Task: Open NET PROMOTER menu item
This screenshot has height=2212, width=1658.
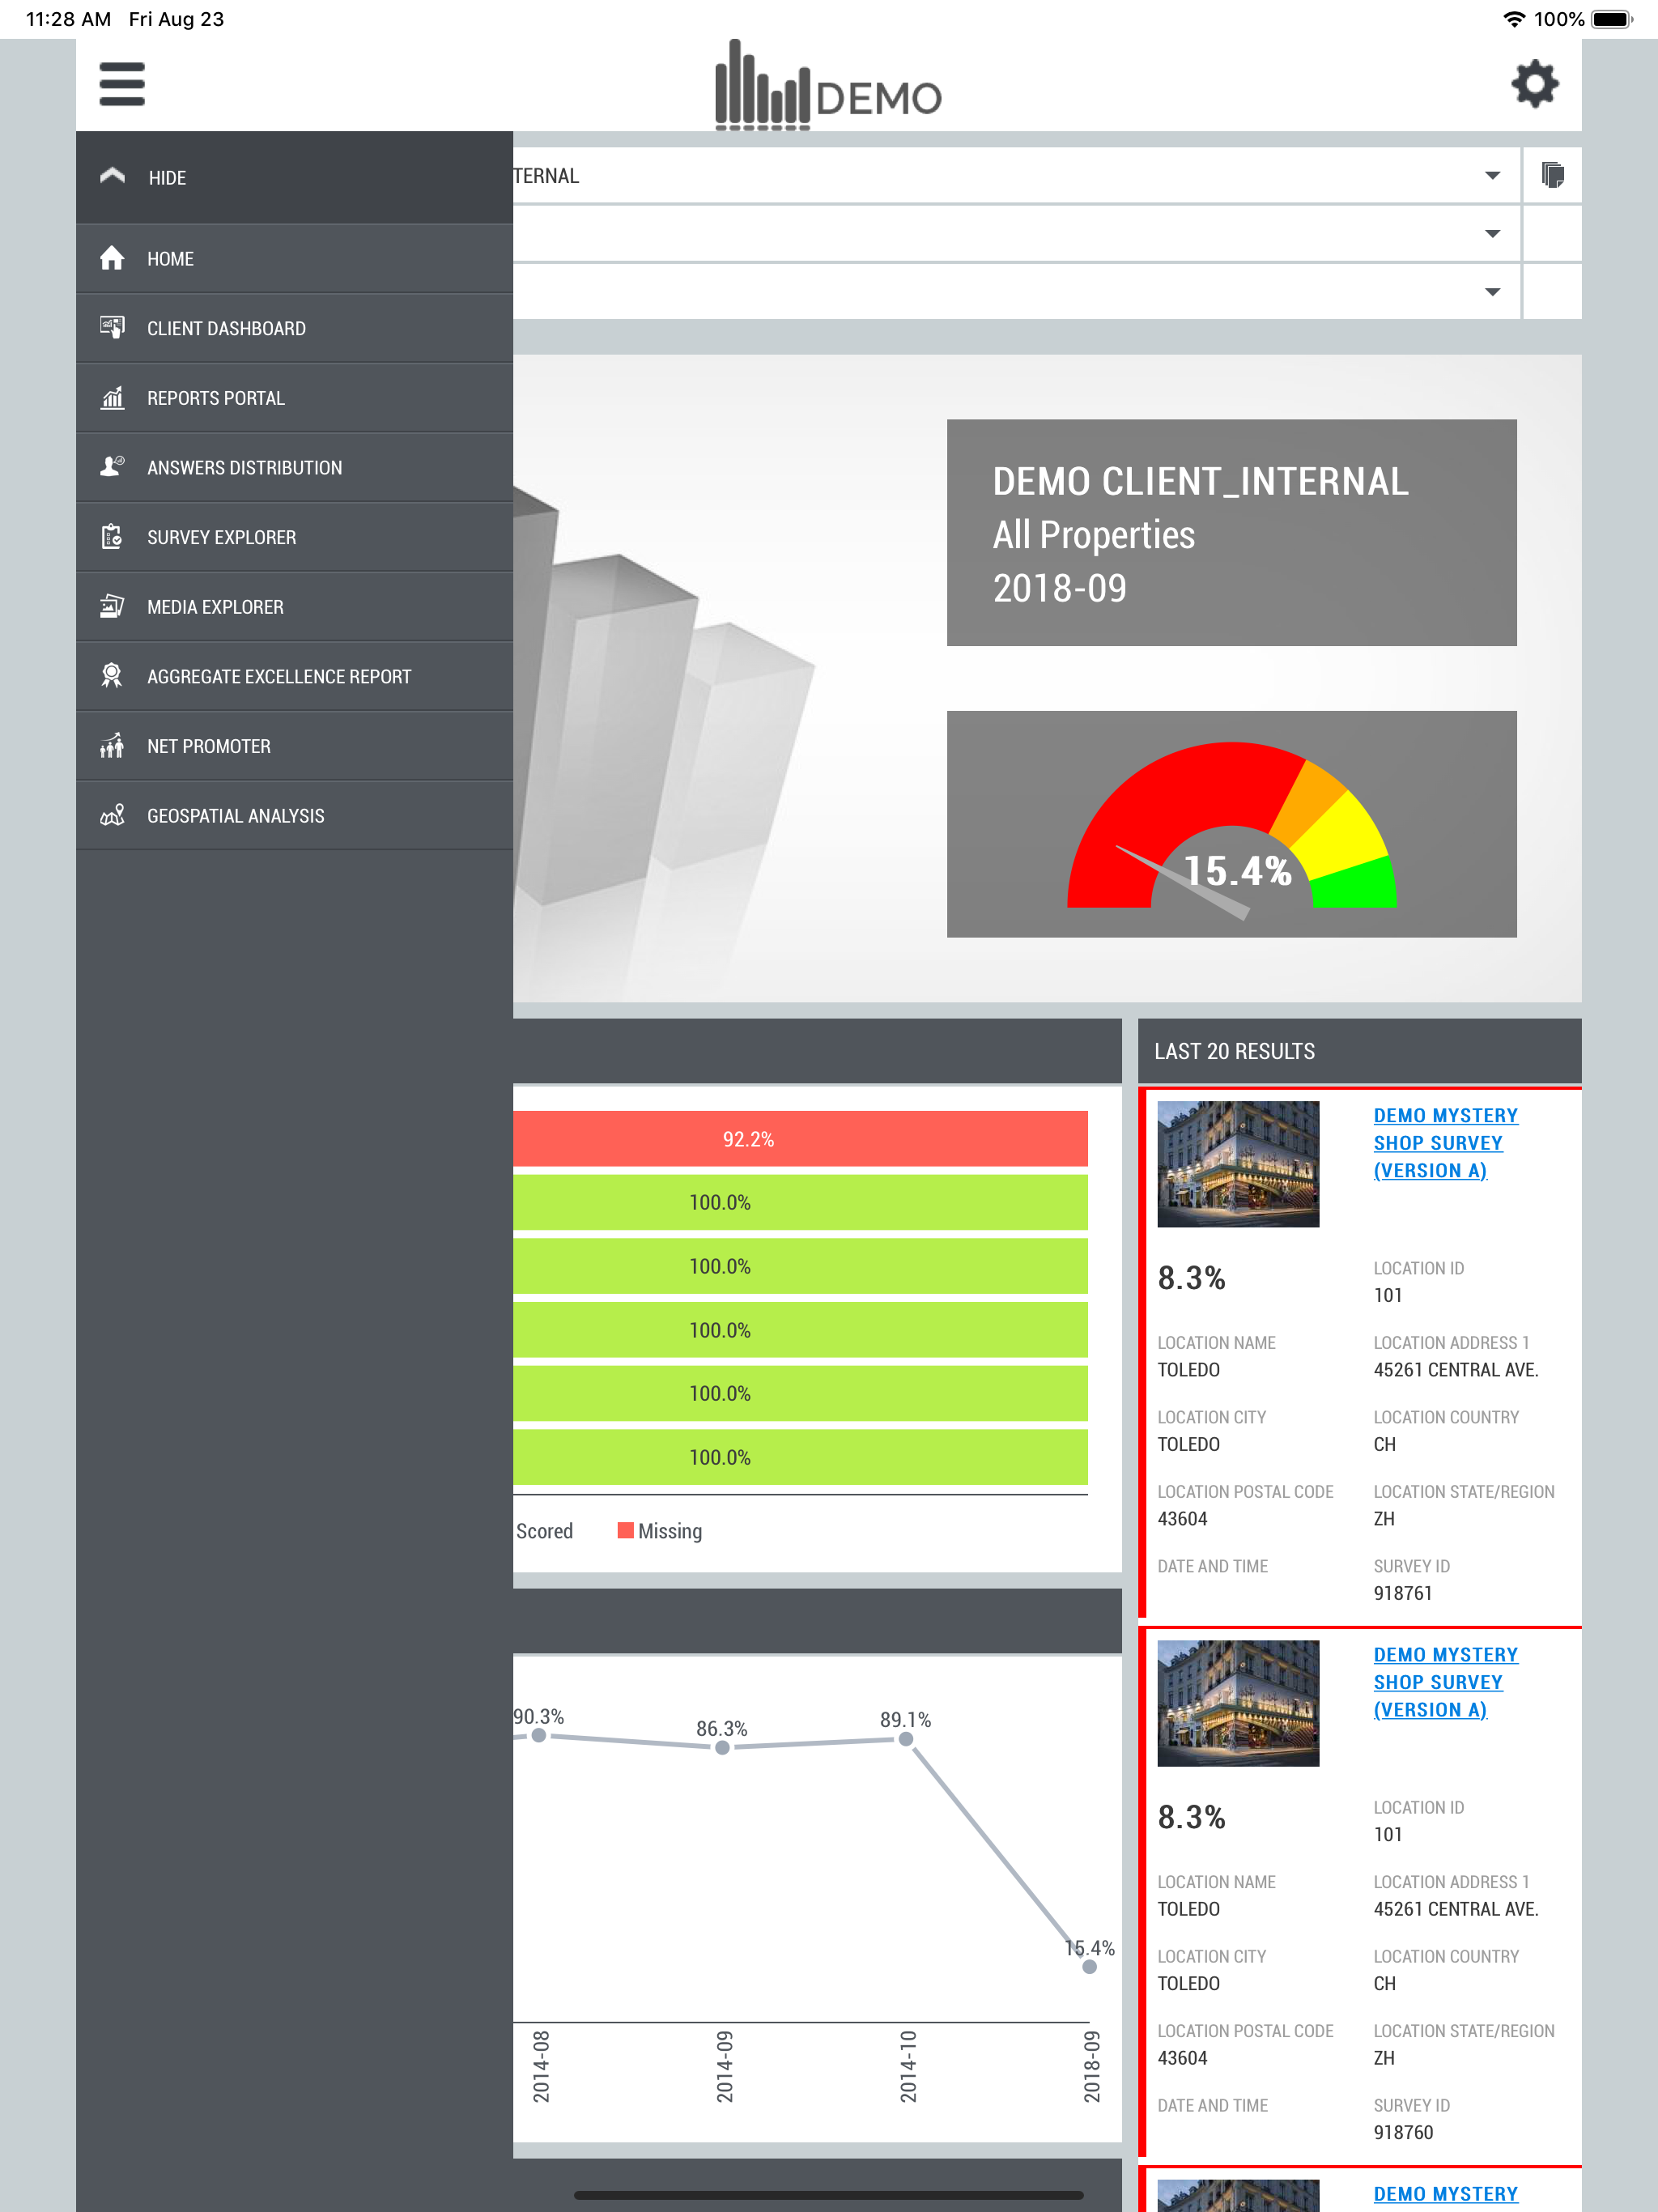Action: coord(295,746)
